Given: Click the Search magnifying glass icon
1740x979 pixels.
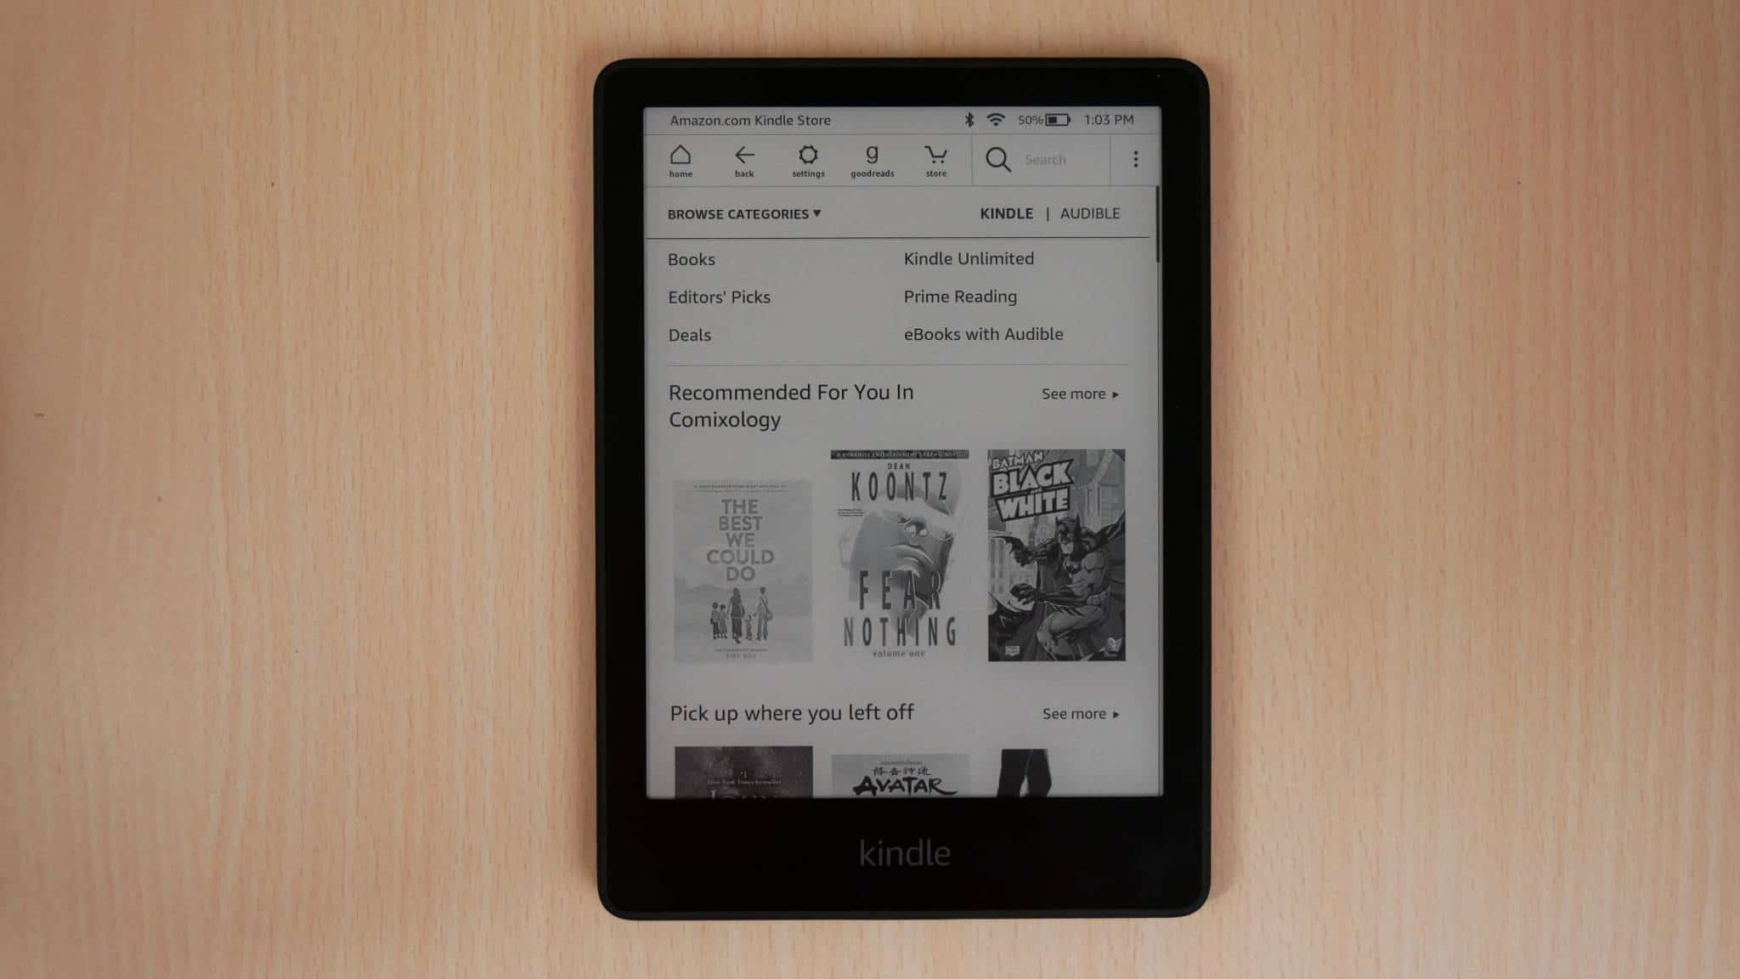Looking at the screenshot, I should point(998,159).
